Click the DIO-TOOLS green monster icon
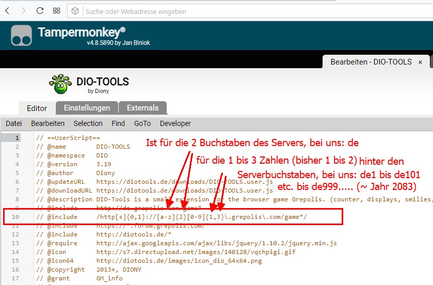The width and height of the screenshot is (433, 285). (x=60, y=84)
